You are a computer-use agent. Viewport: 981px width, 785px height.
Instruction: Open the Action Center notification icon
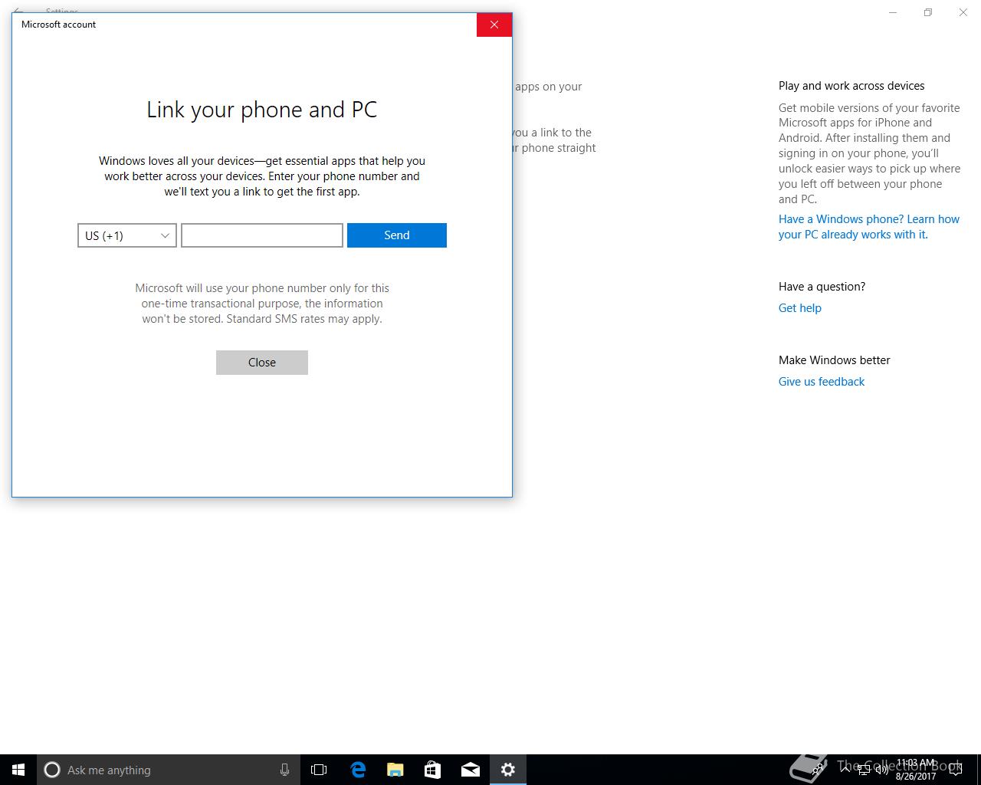point(956,770)
